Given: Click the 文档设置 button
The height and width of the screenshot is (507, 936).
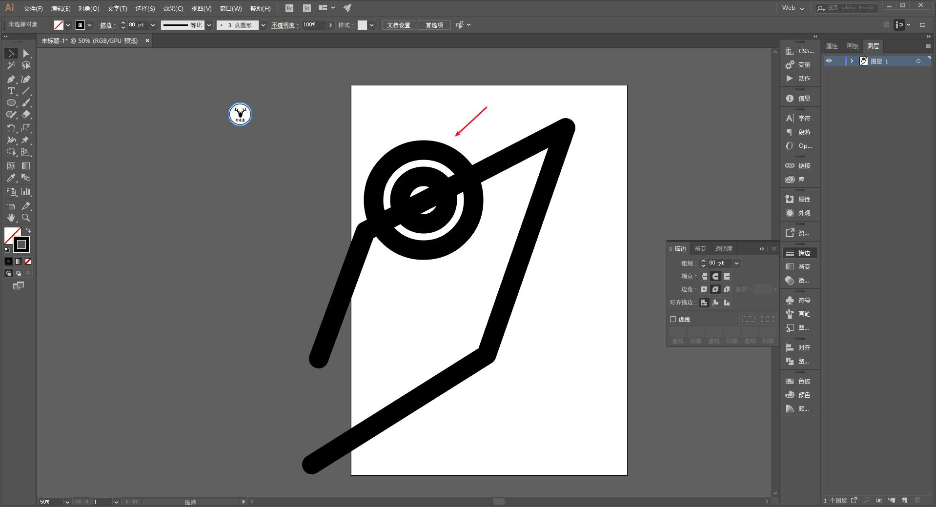Looking at the screenshot, I should pos(398,25).
